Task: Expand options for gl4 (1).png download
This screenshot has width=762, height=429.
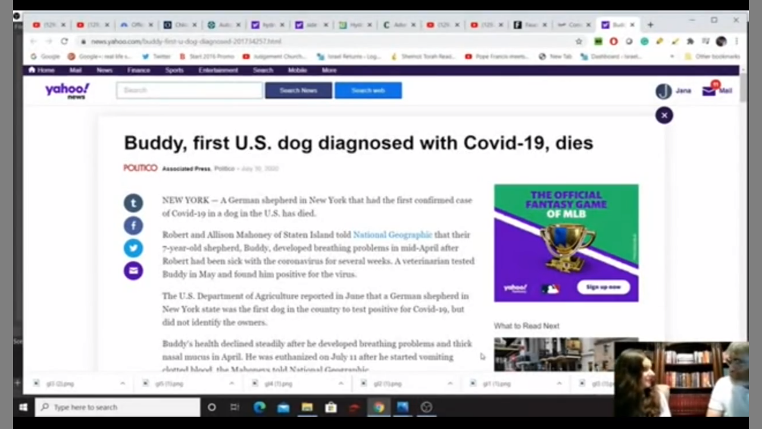Action: (341, 384)
